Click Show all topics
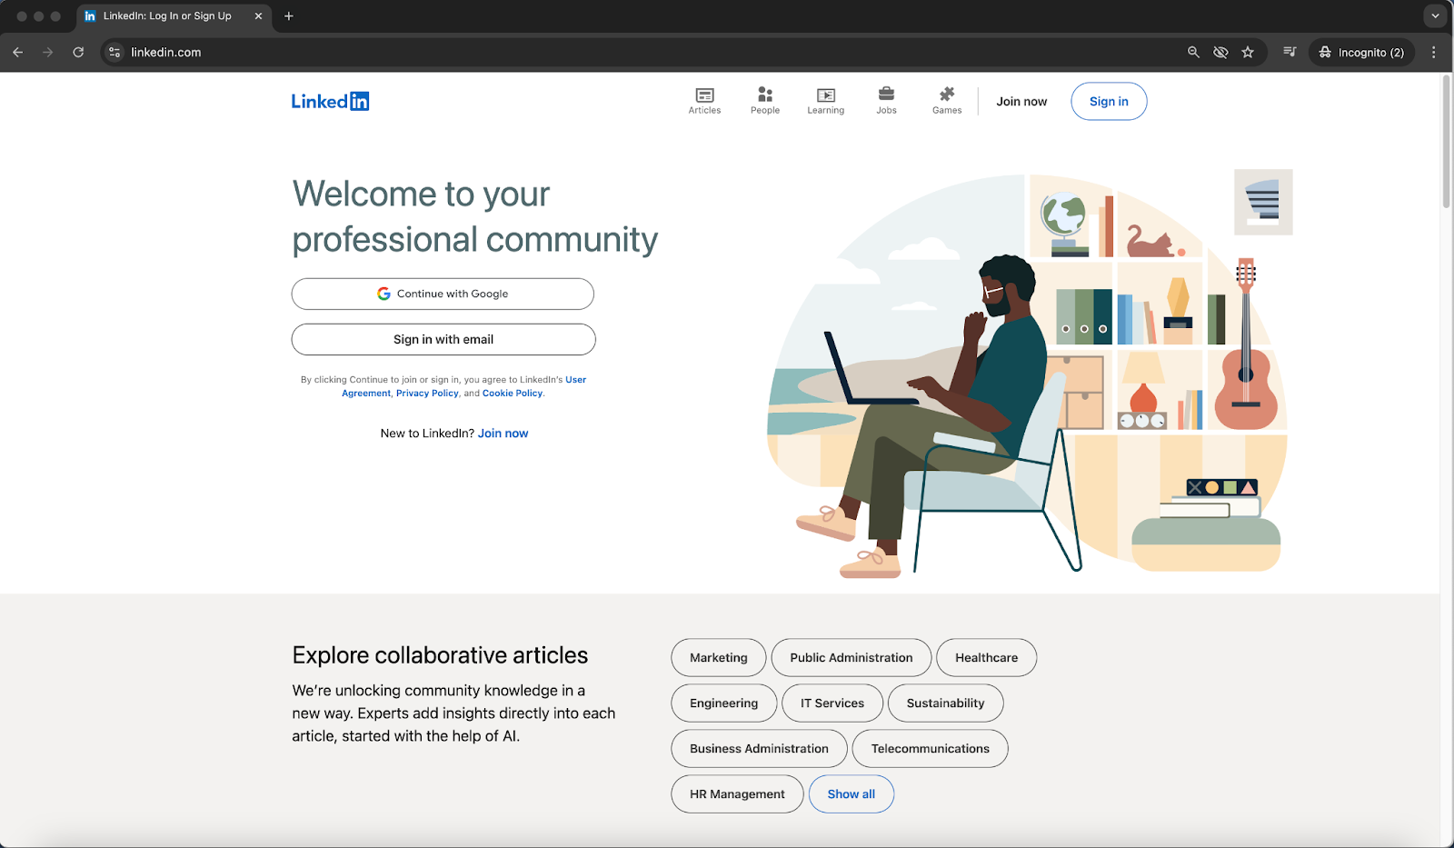 pos(851,793)
